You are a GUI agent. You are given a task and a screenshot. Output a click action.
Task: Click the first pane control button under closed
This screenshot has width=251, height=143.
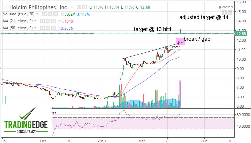coord(224,12)
